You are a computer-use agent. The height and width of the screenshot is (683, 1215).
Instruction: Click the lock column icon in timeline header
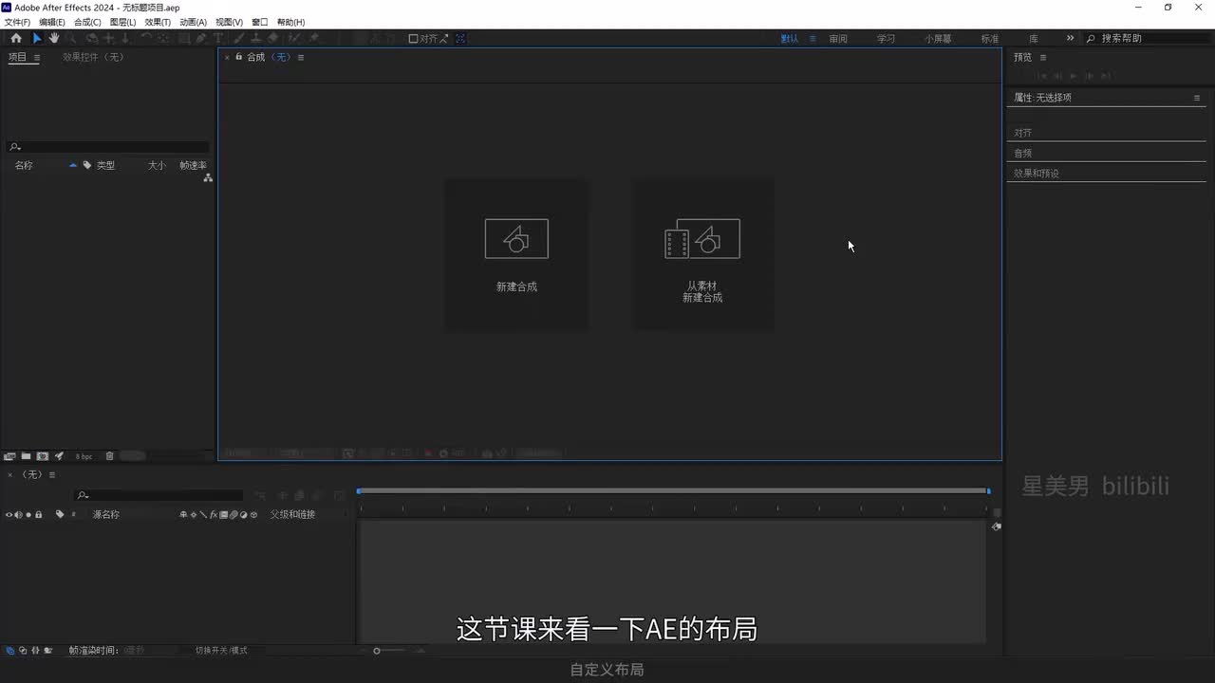coord(39,514)
